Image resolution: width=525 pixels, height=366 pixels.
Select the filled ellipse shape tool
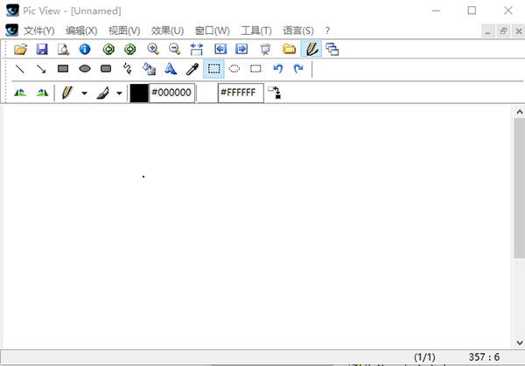pos(85,69)
